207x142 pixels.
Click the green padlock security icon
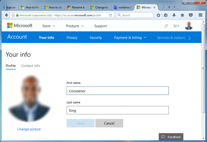pyautogui.click(x=17, y=15)
